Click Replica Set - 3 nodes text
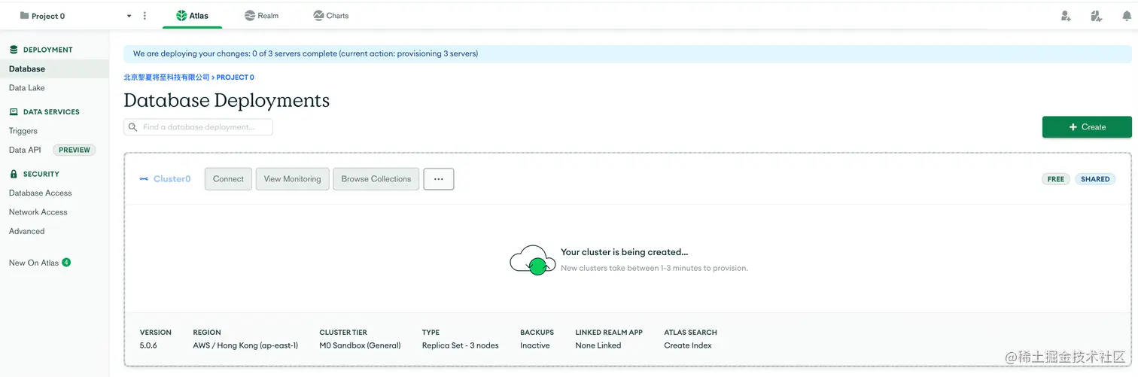This screenshot has width=1138, height=377. [461, 345]
